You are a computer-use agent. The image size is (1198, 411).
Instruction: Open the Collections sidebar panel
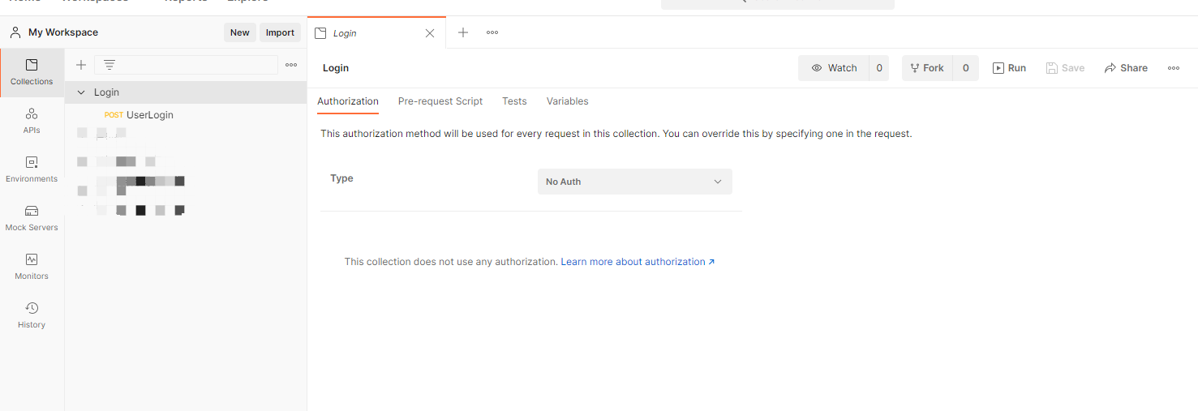(x=32, y=72)
